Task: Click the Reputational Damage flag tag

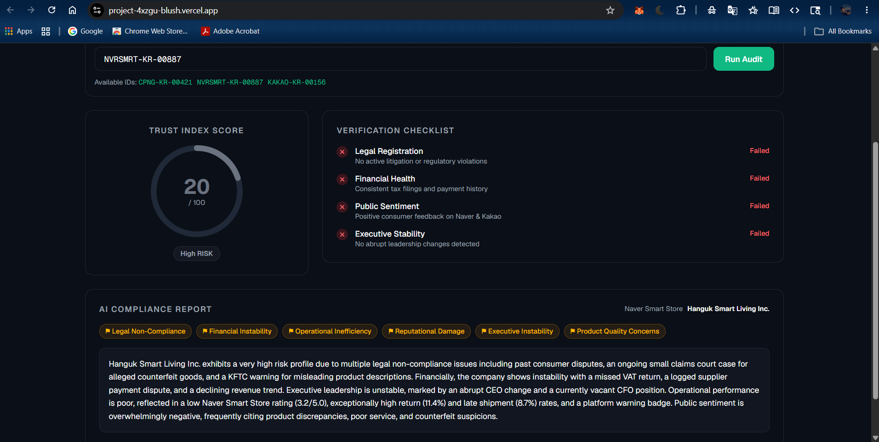Action: (426, 331)
